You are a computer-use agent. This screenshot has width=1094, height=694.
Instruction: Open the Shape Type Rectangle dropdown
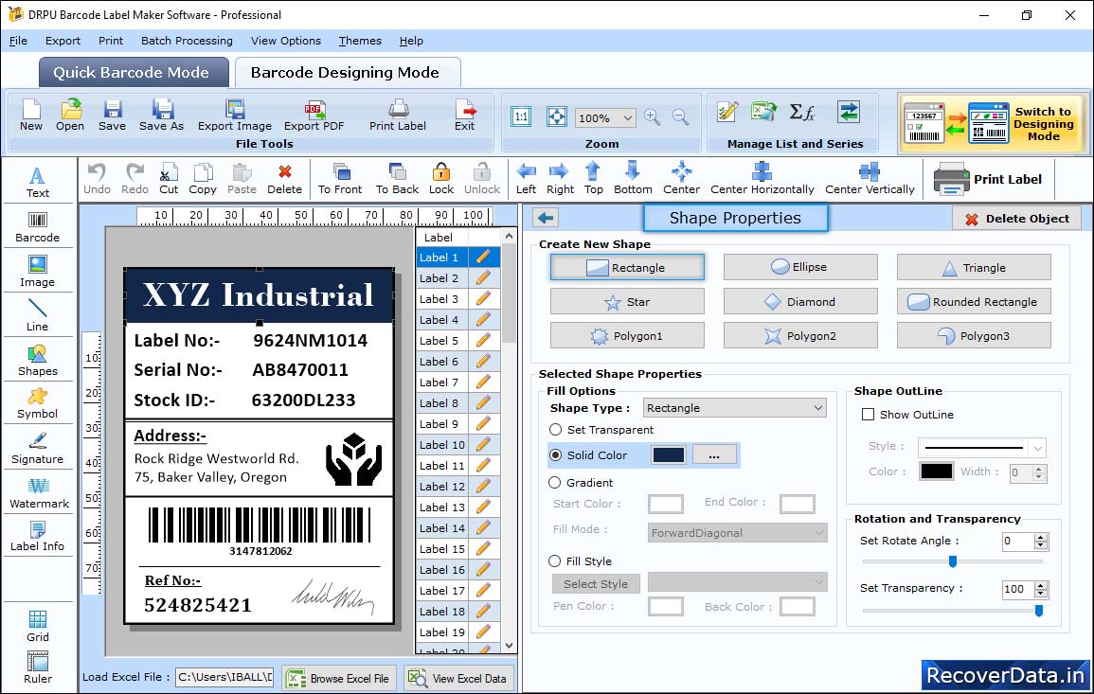click(x=735, y=408)
